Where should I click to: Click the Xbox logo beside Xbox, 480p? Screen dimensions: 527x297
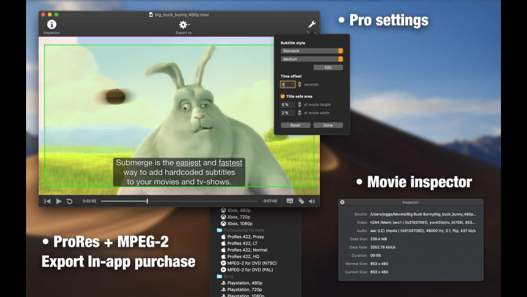tap(223, 210)
